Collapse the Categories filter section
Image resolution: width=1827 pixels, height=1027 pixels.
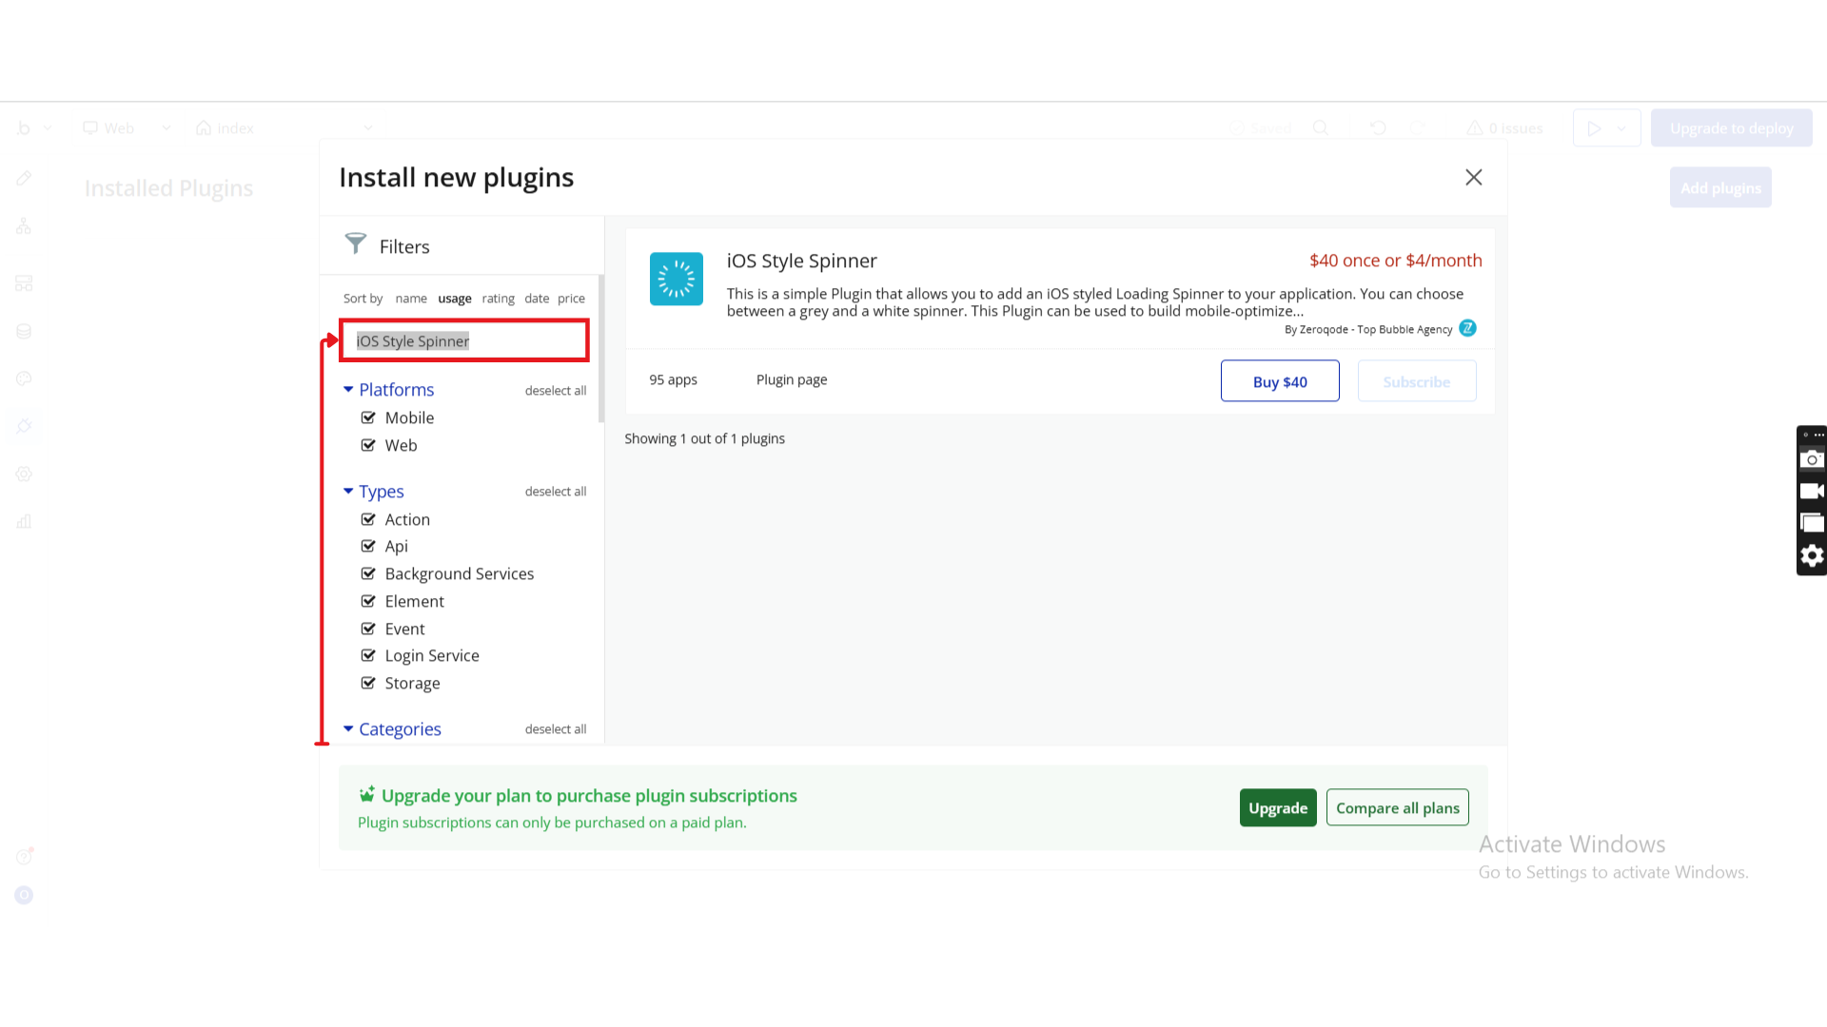coord(348,729)
